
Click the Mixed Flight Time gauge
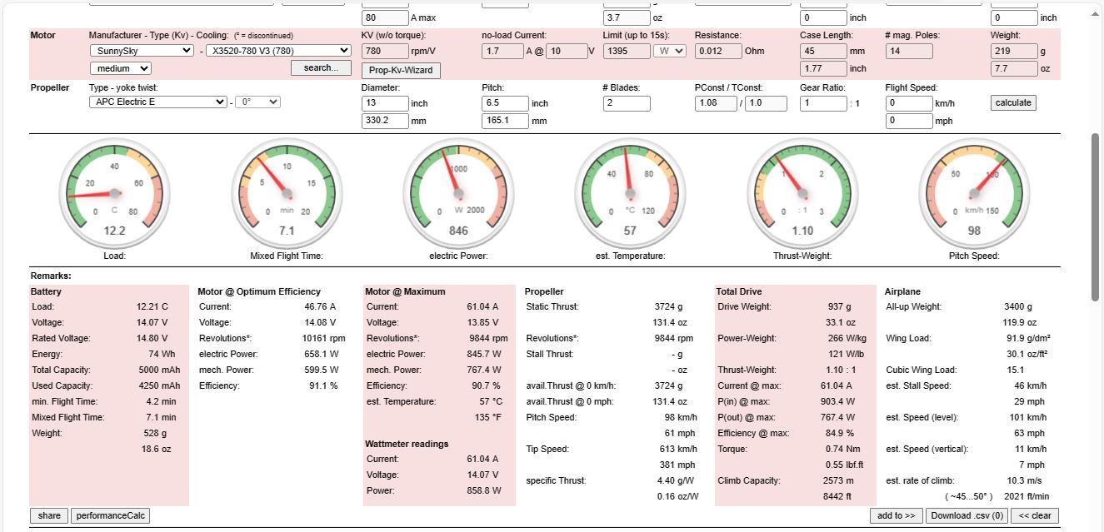(287, 193)
